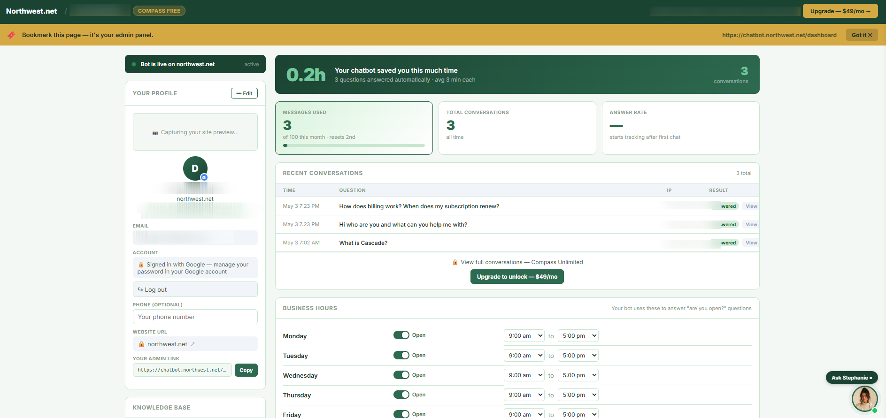Open Wednesday start time dropdown

click(x=524, y=375)
